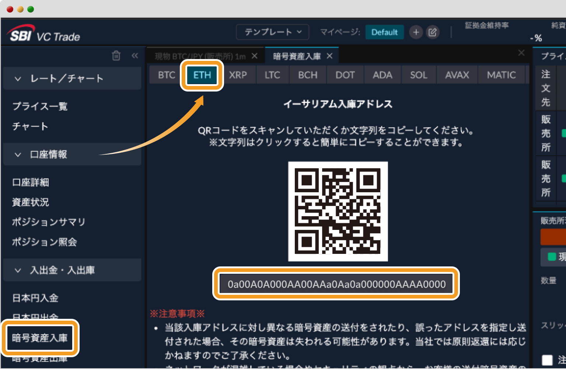
Task: Click the macOS yellow minimize button
Action: pos(20,9)
